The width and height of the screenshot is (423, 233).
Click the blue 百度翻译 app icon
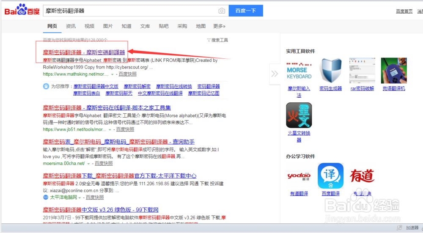click(x=330, y=176)
